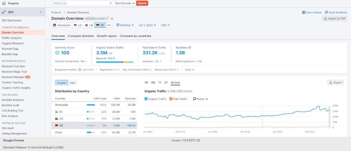Open the domain external link icon
Image resolution: width=351 pixels, height=151 pixels.
[107, 18]
